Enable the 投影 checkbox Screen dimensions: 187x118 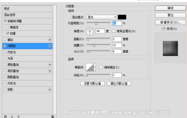coord(5,89)
